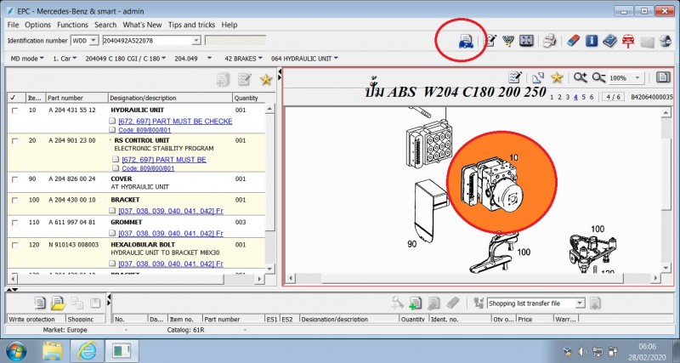Open Windows Start button
Screen dimensions: 680x363
point(16,351)
